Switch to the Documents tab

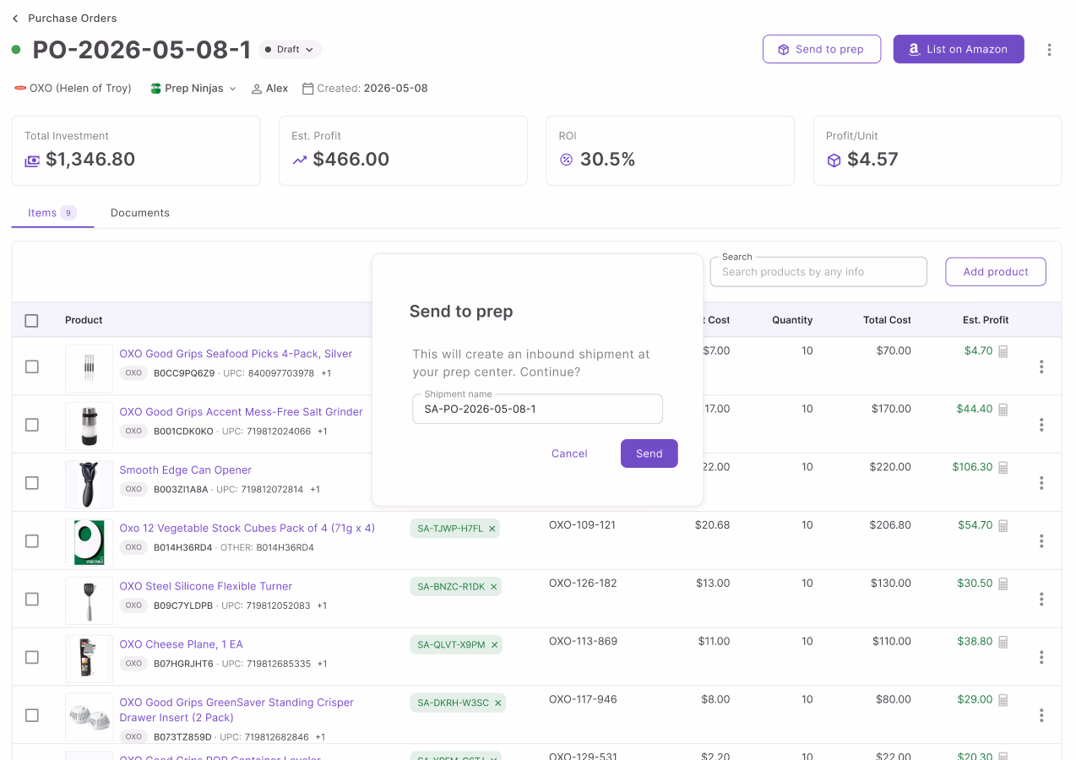coord(140,213)
